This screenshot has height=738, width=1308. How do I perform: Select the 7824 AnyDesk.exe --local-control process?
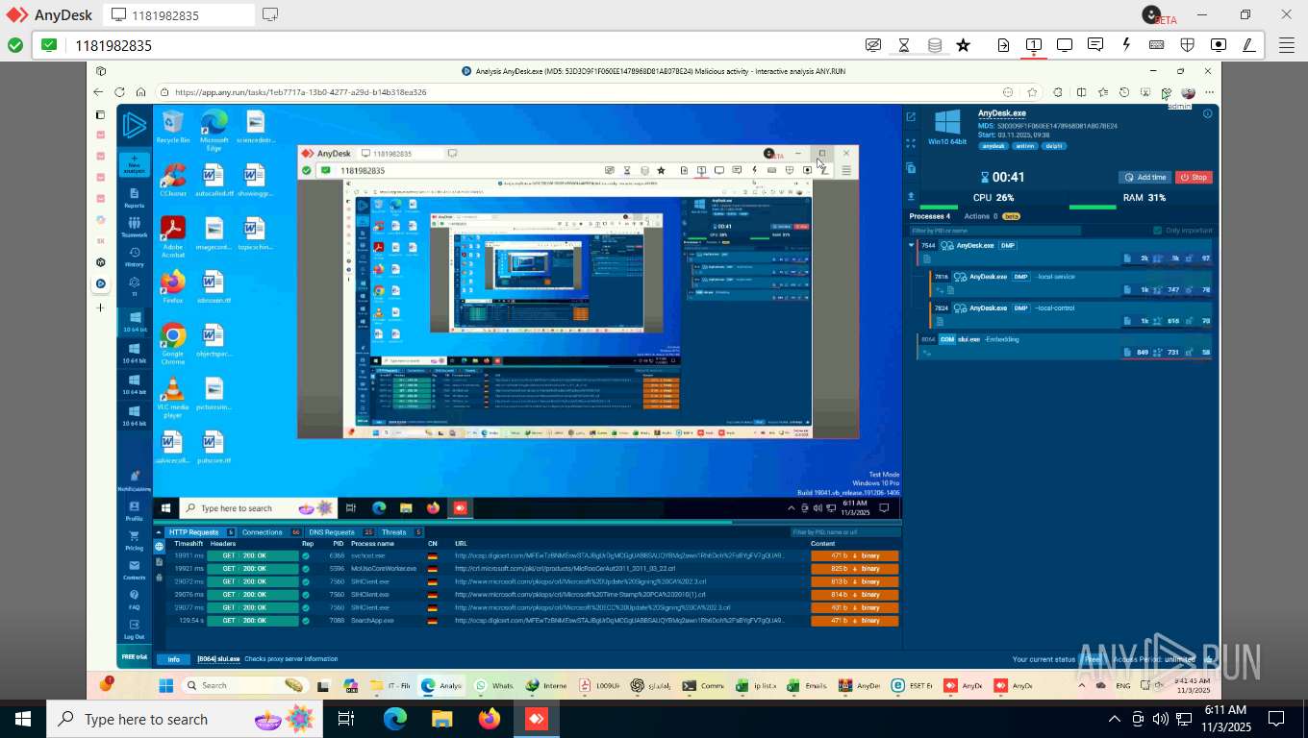pyautogui.click(x=1071, y=314)
